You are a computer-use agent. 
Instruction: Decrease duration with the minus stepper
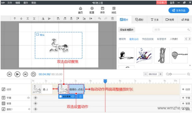click(x=145, y=74)
